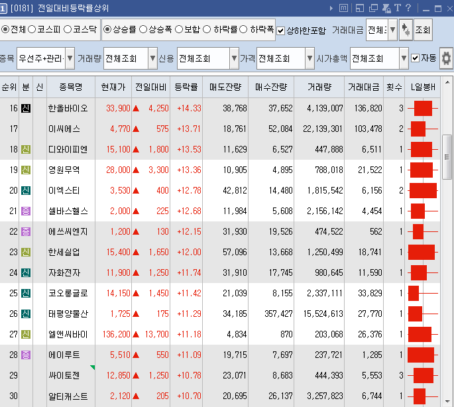
Task: Click the 신 badge for 태평양물산
Action: coord(26,314)
